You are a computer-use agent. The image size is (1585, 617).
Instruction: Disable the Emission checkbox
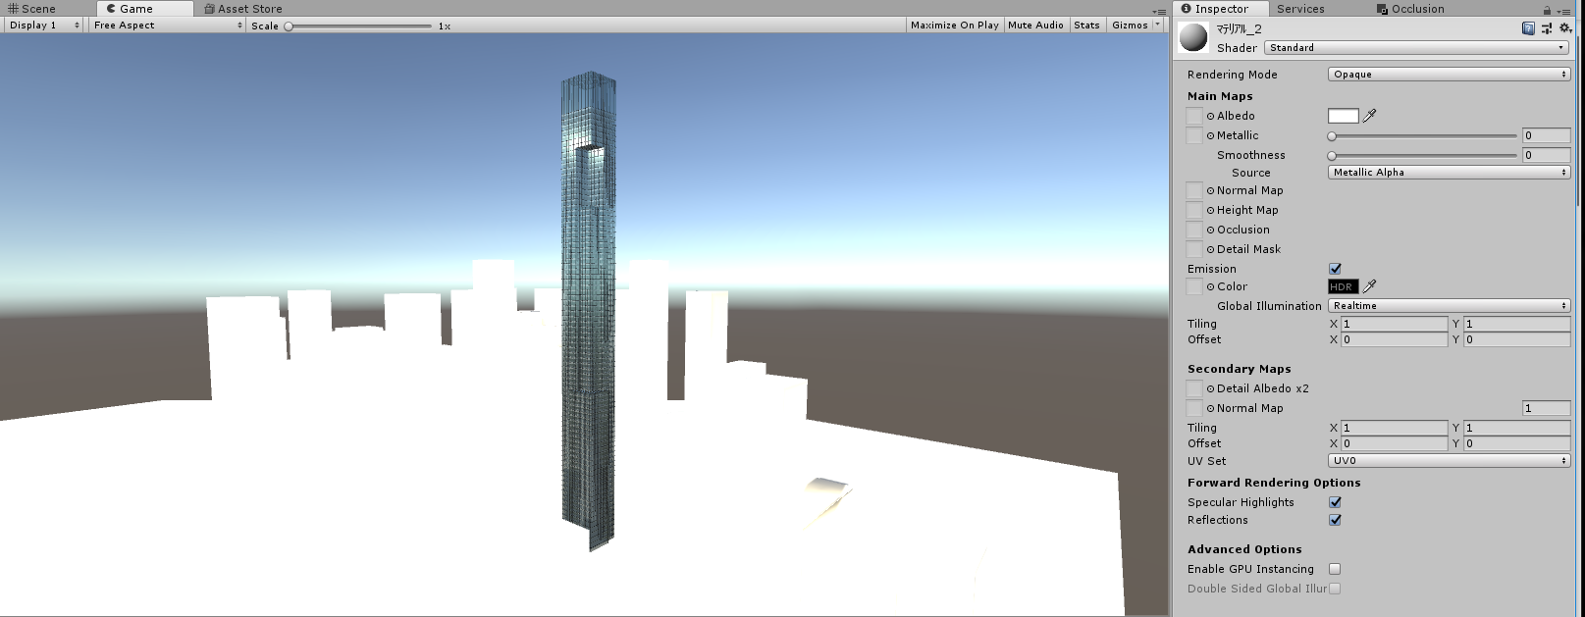pyautogui.click(x=1335, y=269)
